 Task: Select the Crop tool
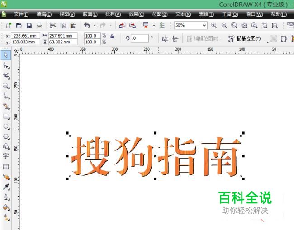6,75
